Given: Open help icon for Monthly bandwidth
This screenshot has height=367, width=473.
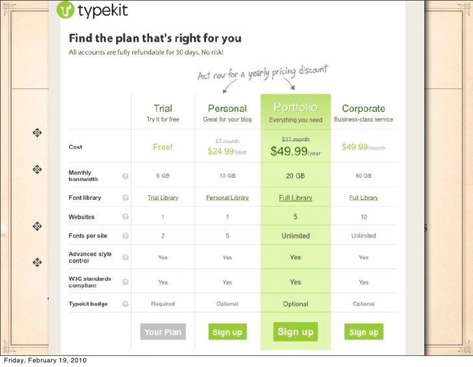Looking at the screenshot, I should click(125, 176).
